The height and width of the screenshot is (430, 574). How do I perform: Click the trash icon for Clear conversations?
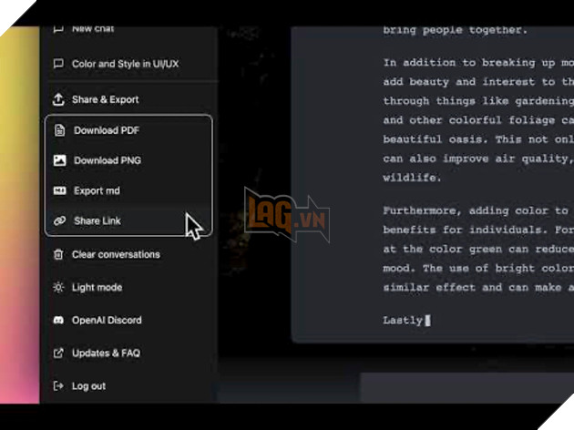coord(58,254)
